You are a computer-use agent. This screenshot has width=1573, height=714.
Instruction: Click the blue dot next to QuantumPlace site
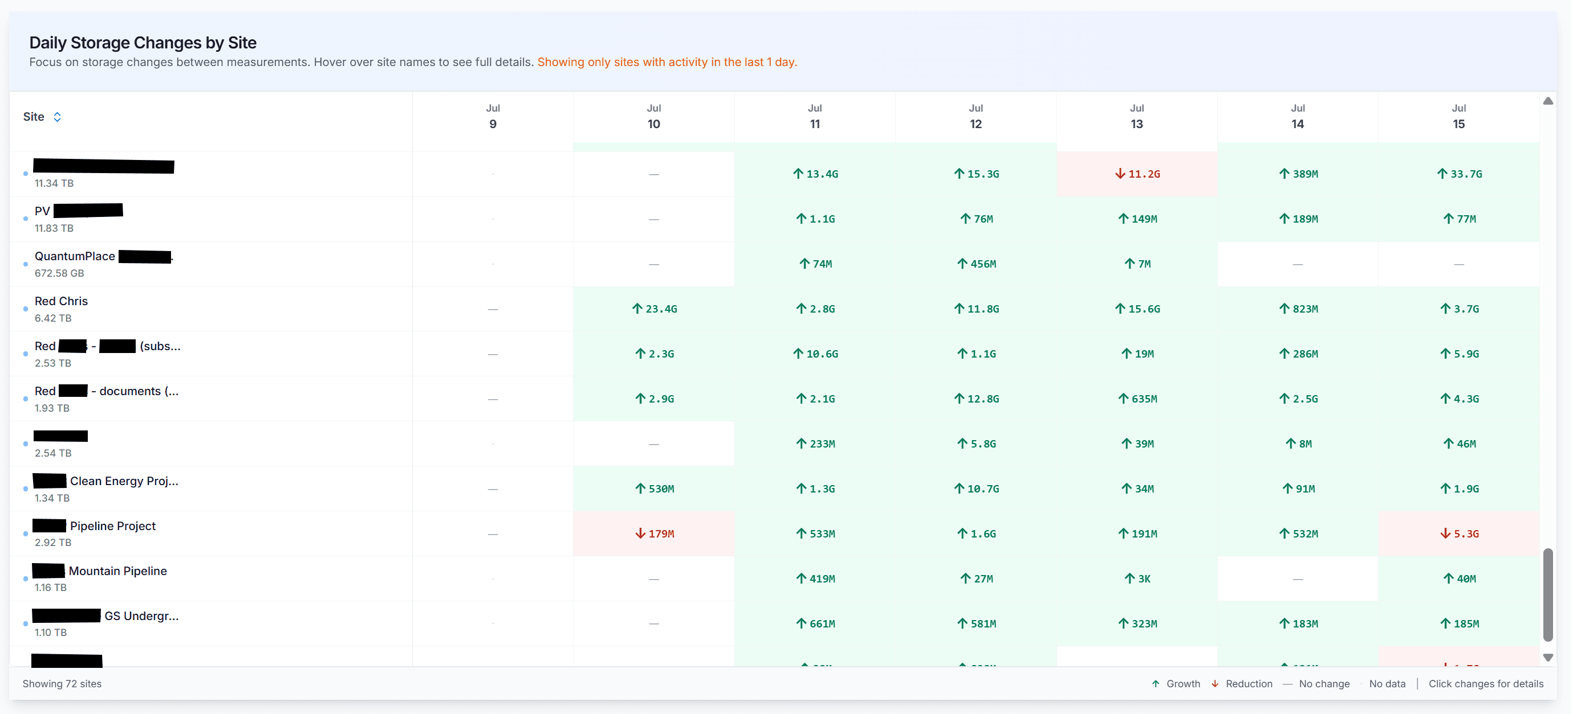click(x=25, y=264)
